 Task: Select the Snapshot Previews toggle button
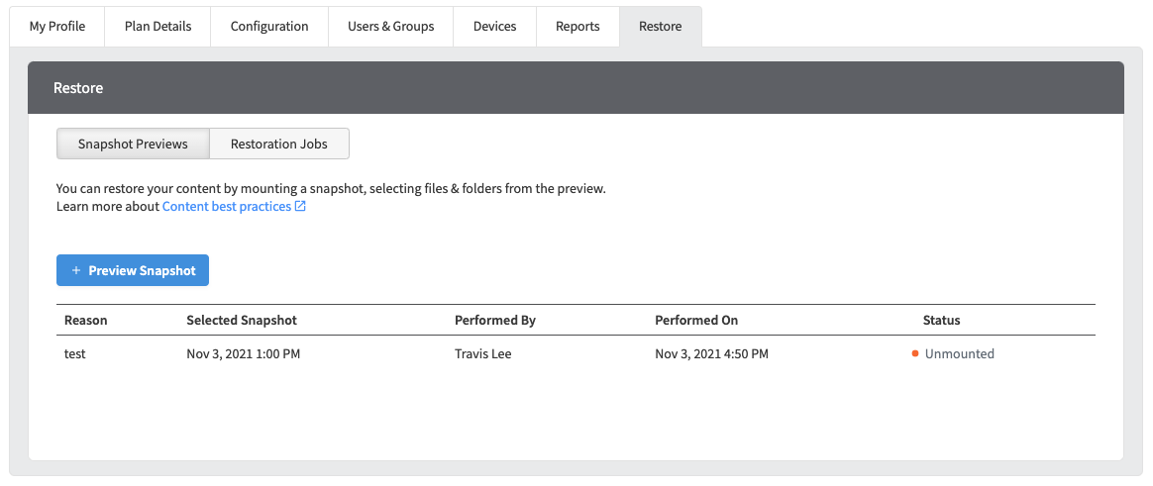[133, 144]
